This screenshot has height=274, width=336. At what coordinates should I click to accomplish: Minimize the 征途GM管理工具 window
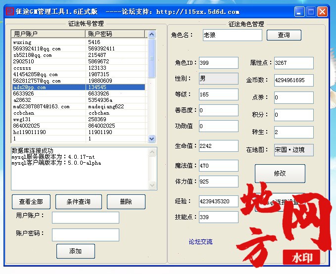pos(299,11)
